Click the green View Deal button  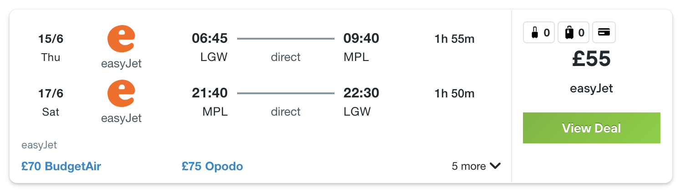[x=591, y=128]
